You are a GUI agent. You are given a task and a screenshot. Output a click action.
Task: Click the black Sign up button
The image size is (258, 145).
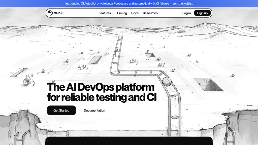click(x=202, y=13)
